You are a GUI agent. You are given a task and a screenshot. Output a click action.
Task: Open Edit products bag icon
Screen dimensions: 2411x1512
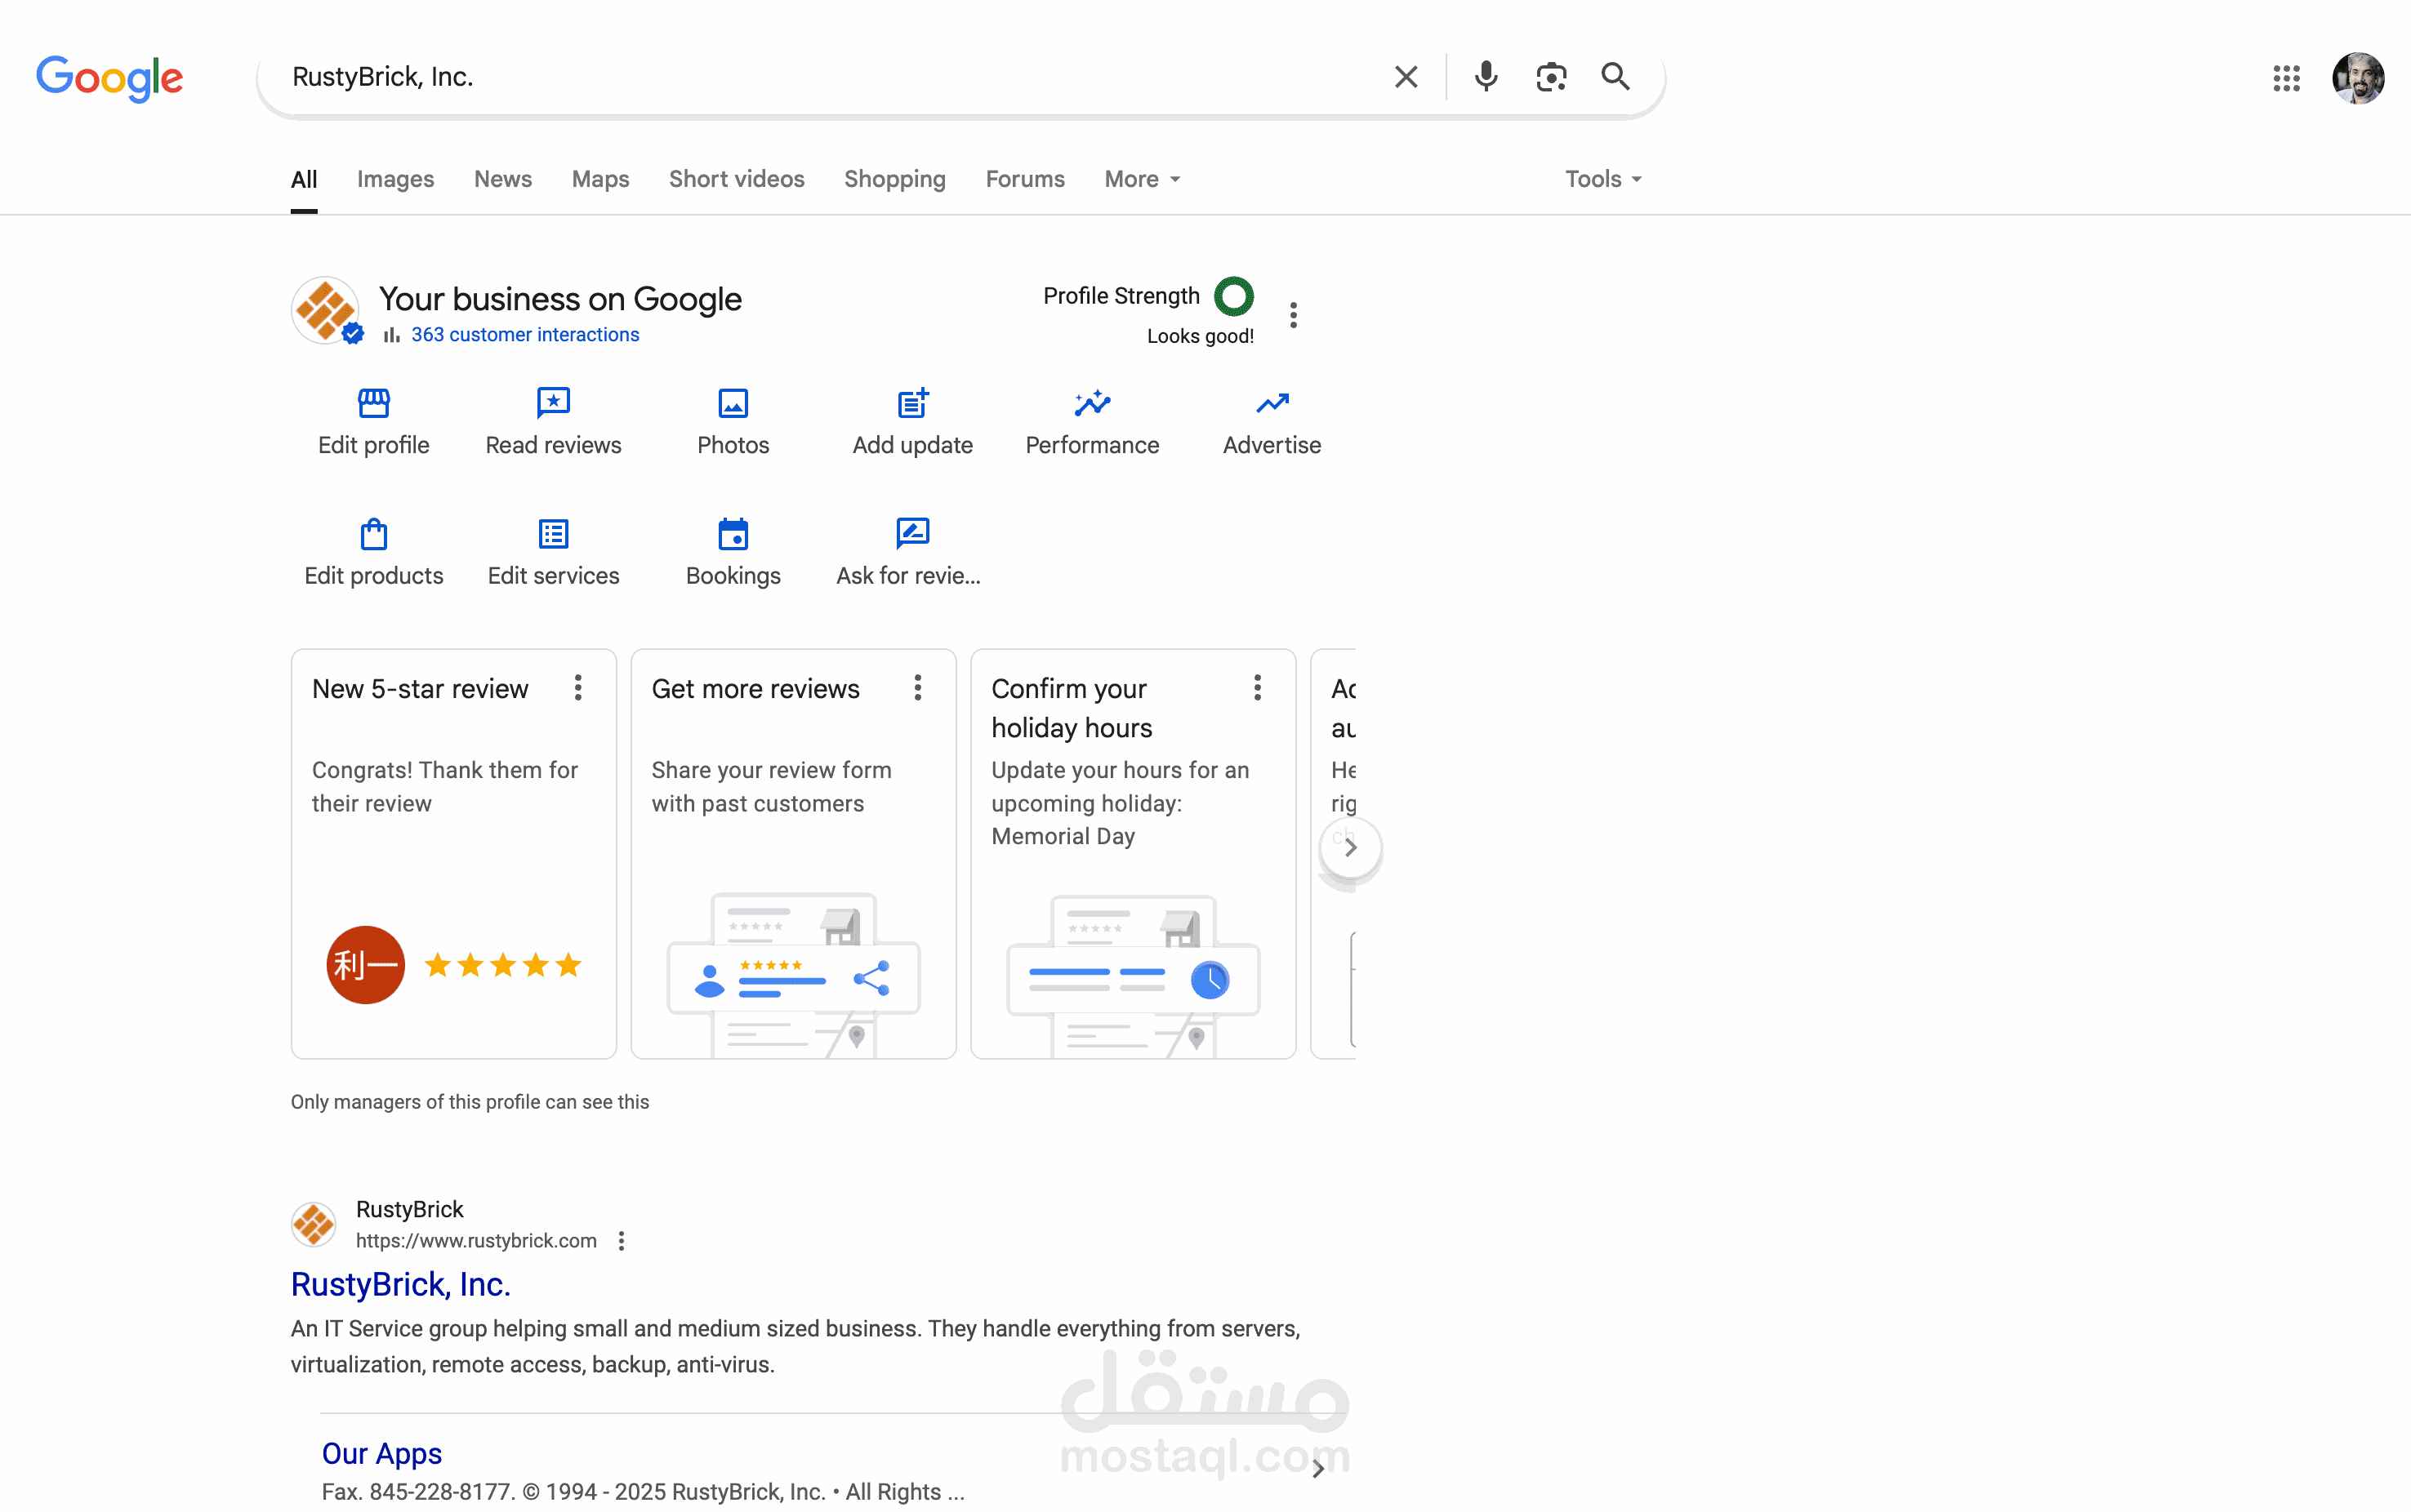click(x=374, y=534)
